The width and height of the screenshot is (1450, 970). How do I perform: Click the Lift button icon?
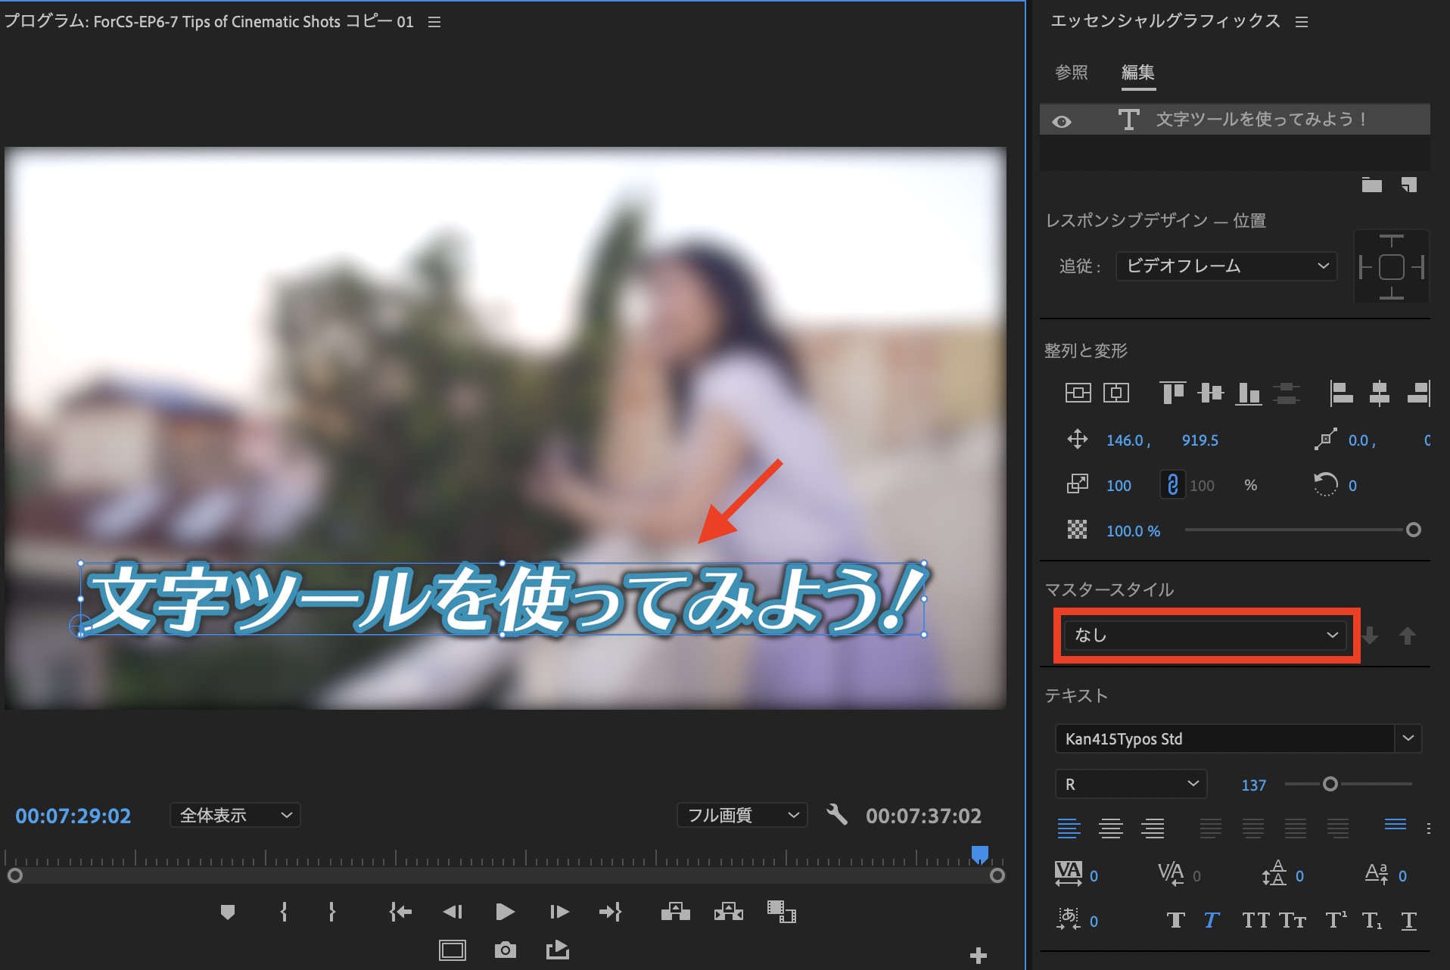coord(675,912)
